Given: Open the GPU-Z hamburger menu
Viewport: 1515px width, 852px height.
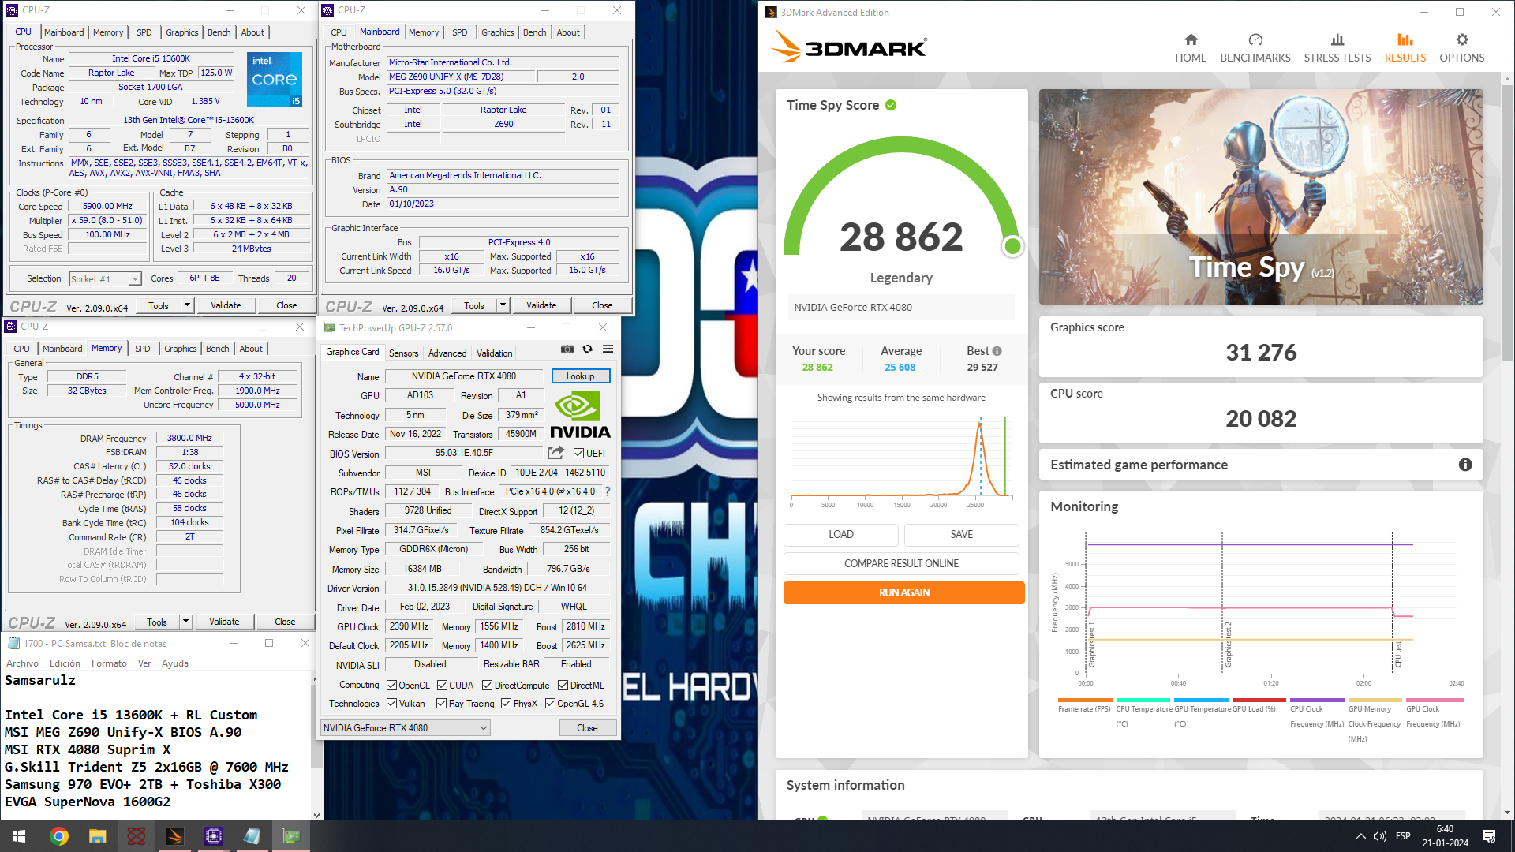Looking at the screenshot, I should (608, 349).
